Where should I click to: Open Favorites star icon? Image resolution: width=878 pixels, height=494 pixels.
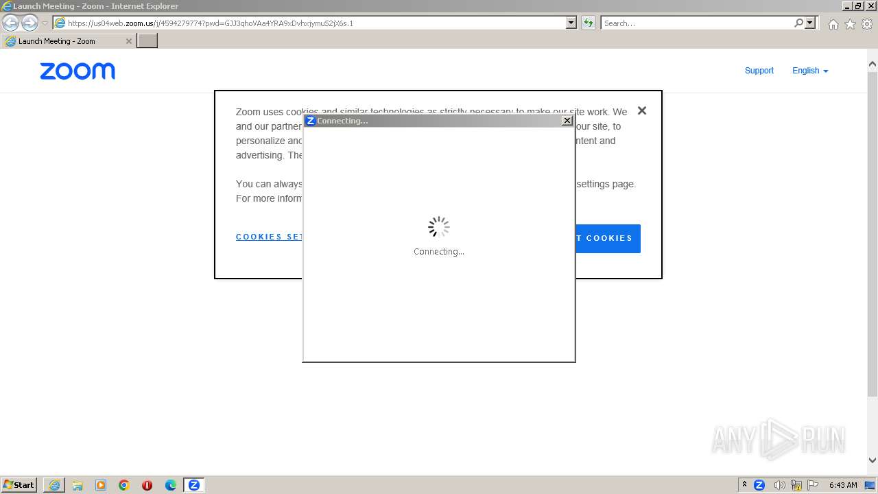coord(850,24)
